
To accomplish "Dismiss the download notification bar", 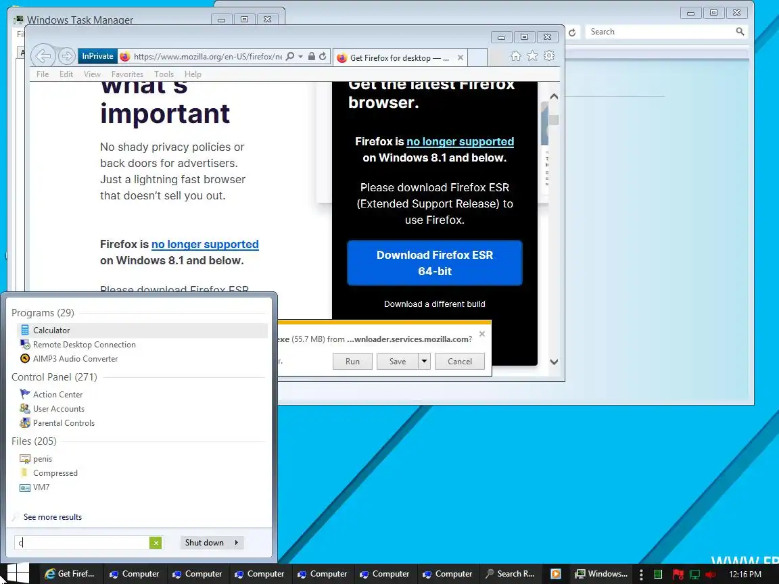I will click(482, 334).
